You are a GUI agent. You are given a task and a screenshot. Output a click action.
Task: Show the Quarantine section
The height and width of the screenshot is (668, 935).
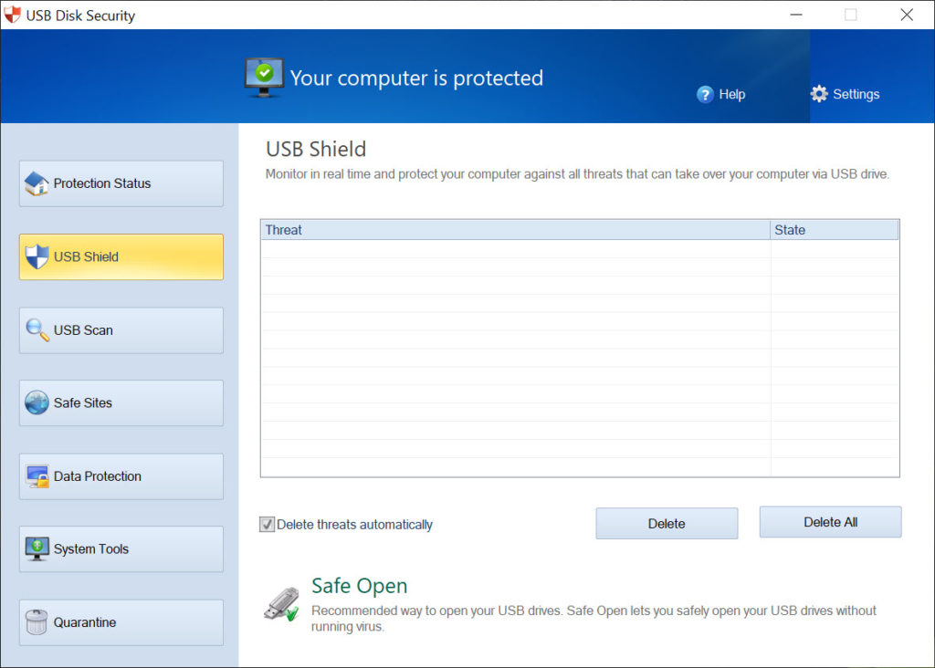[x=121, y=622]
